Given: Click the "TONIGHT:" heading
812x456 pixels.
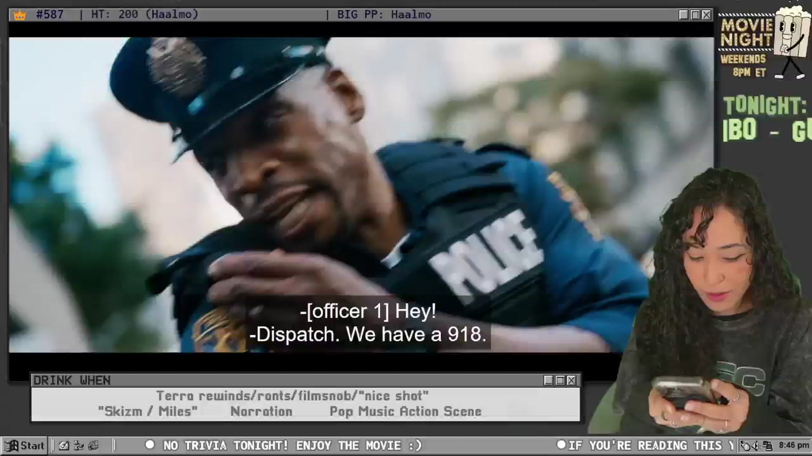Looking at the screenshot, I should coord(765,106).
